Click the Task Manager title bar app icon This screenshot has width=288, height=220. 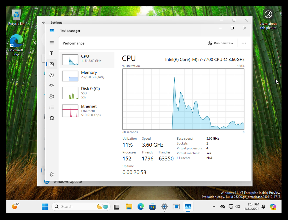click(52, 31)
